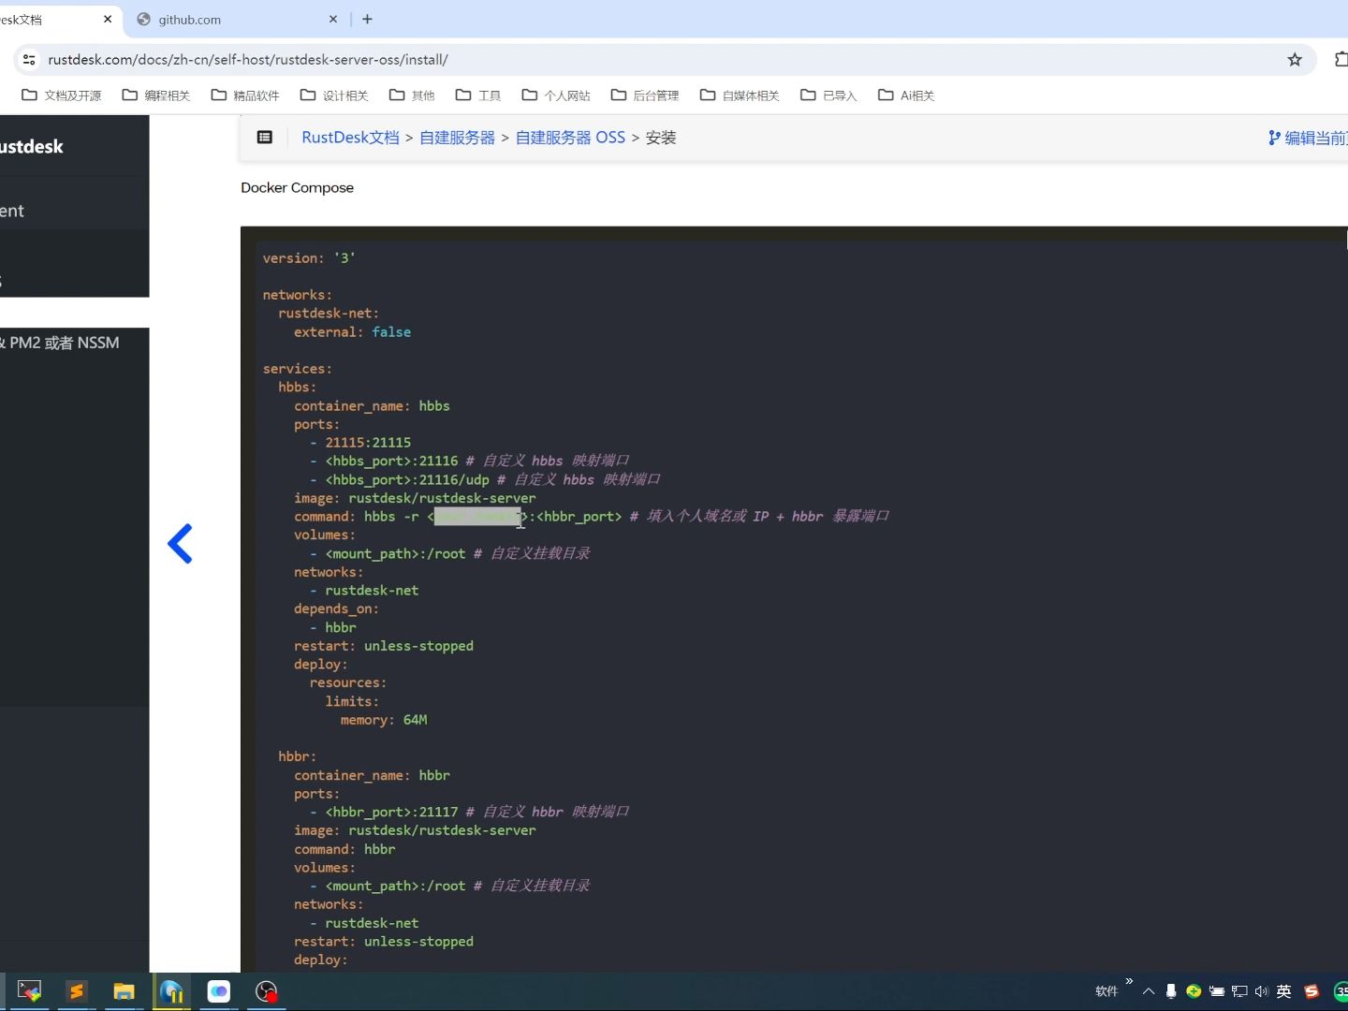1348x1011 pixels.
Task: Close the RustDesk docs browser tab
Action: click(108, 19)
